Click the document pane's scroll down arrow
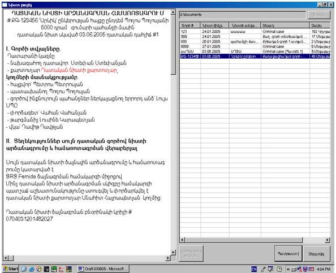336x273 pixels. (173, 252)
